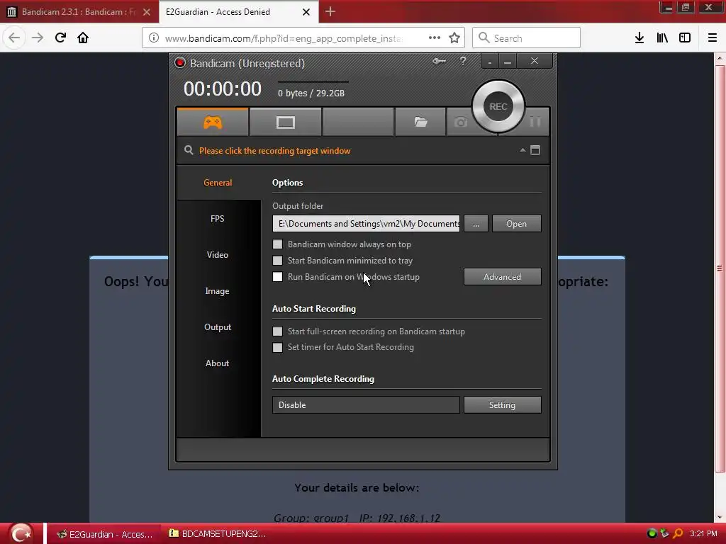The image size is (726, 544).
Task: Enable Start Bandicam minimized to tray
Action: pos(277,261)
